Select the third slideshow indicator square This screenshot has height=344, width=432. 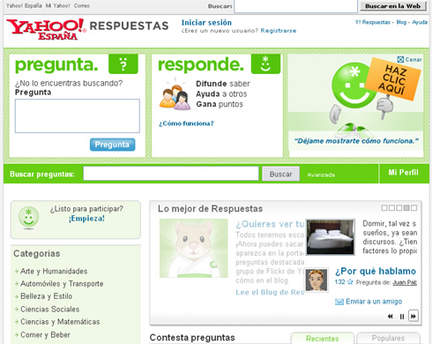click(399, 208)
